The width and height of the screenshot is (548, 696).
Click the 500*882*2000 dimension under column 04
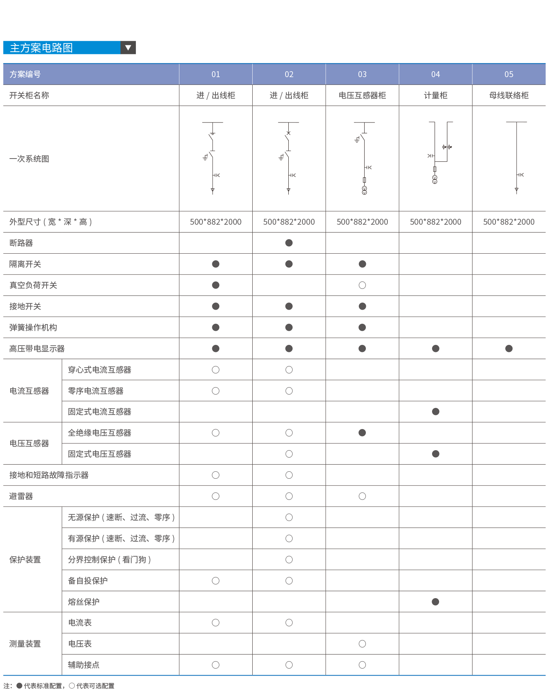point(436,222)
